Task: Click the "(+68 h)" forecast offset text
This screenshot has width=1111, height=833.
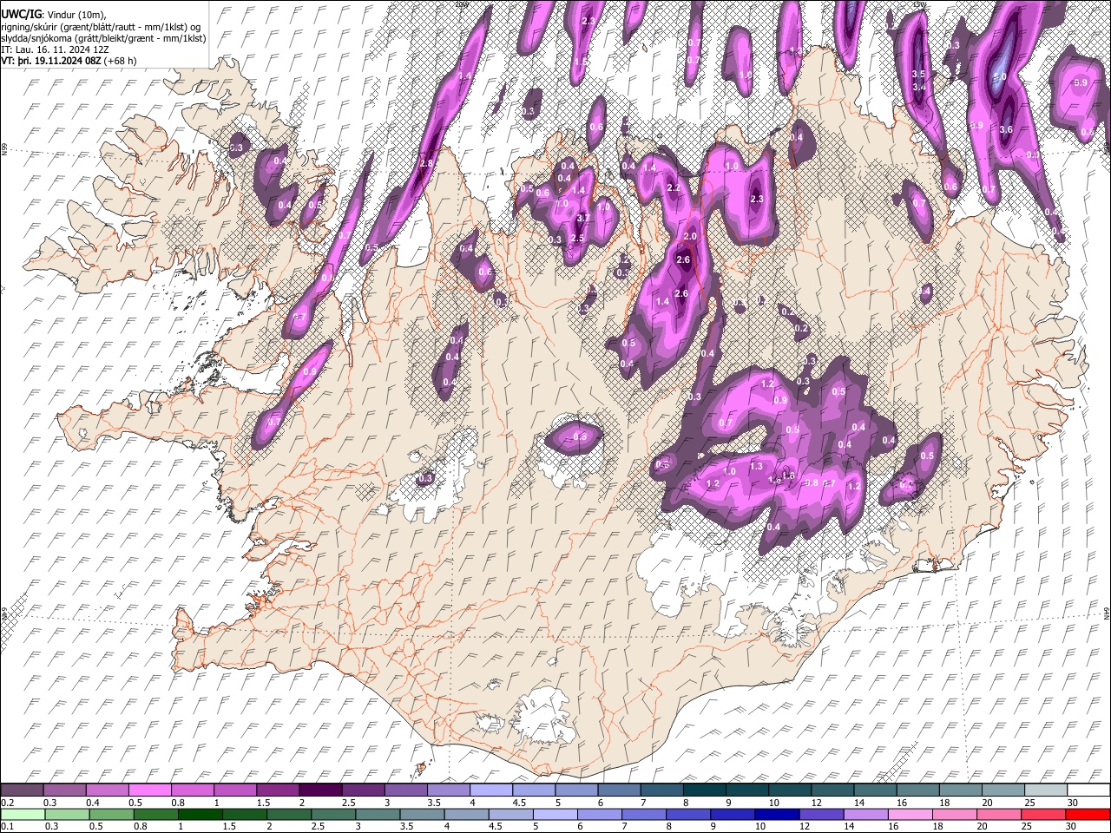Action: pyautogui.click(x=120, y=62)
